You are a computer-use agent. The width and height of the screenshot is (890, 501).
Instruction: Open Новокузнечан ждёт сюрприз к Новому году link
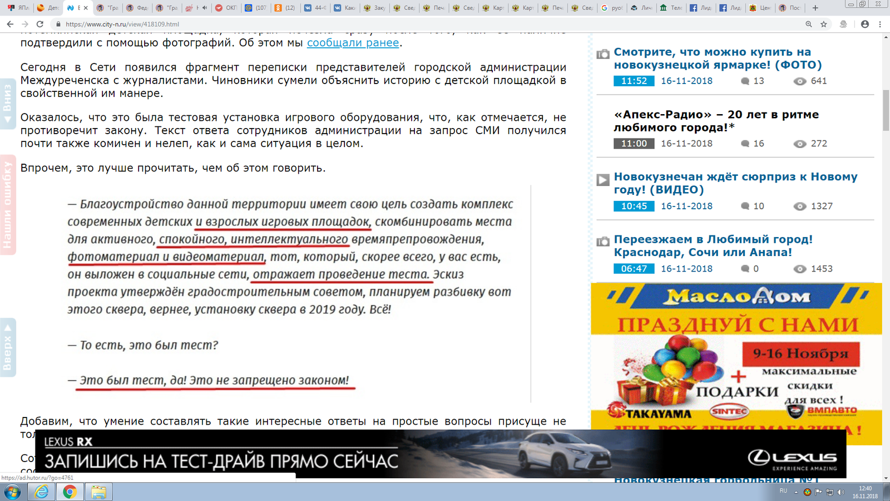tap(735, 183)
